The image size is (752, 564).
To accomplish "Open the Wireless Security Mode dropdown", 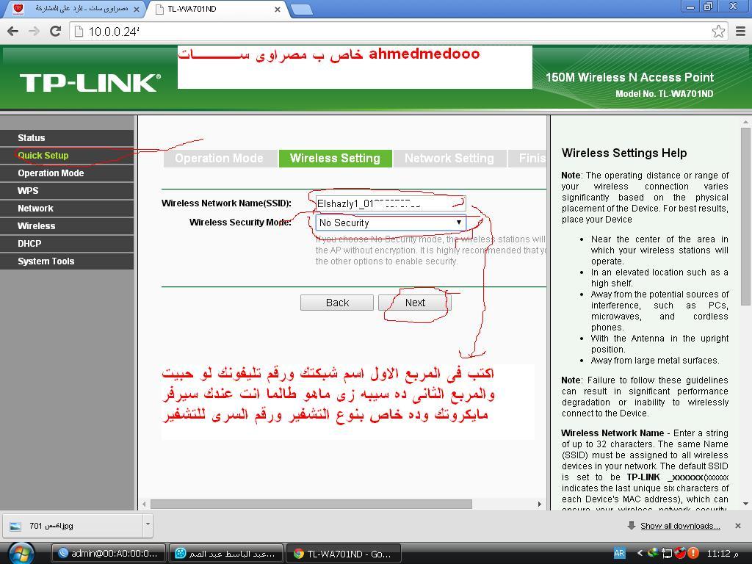I will pos(391,223).
